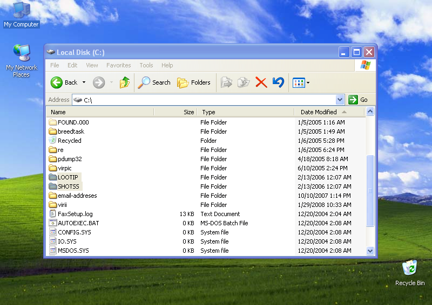The image size is (432, 305).
Task: Click the Copy To folder icon
Action: click(244, 82)
